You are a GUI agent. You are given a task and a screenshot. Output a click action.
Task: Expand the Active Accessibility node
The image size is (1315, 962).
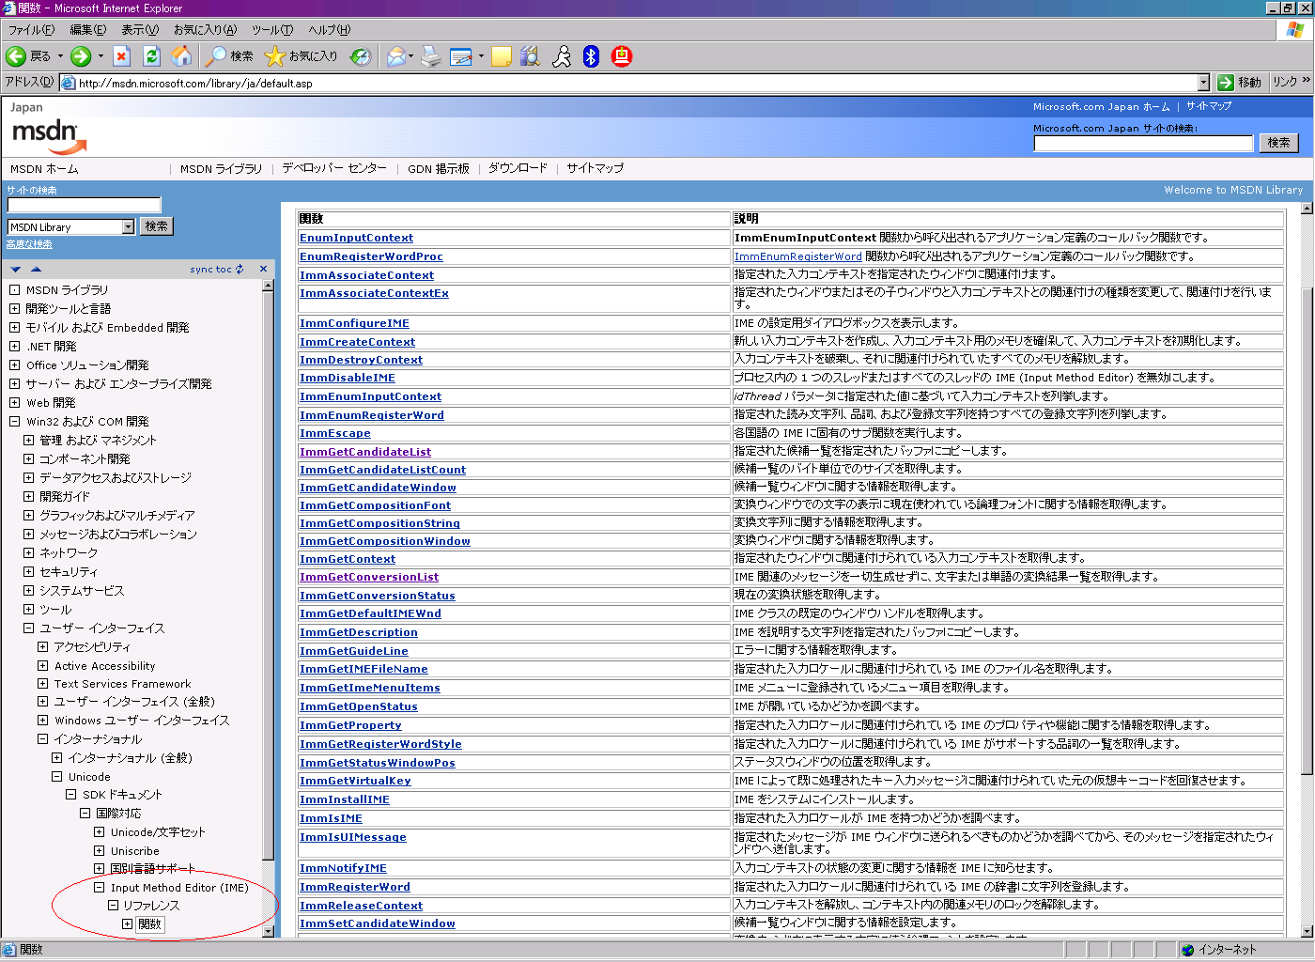click(42, 665)
